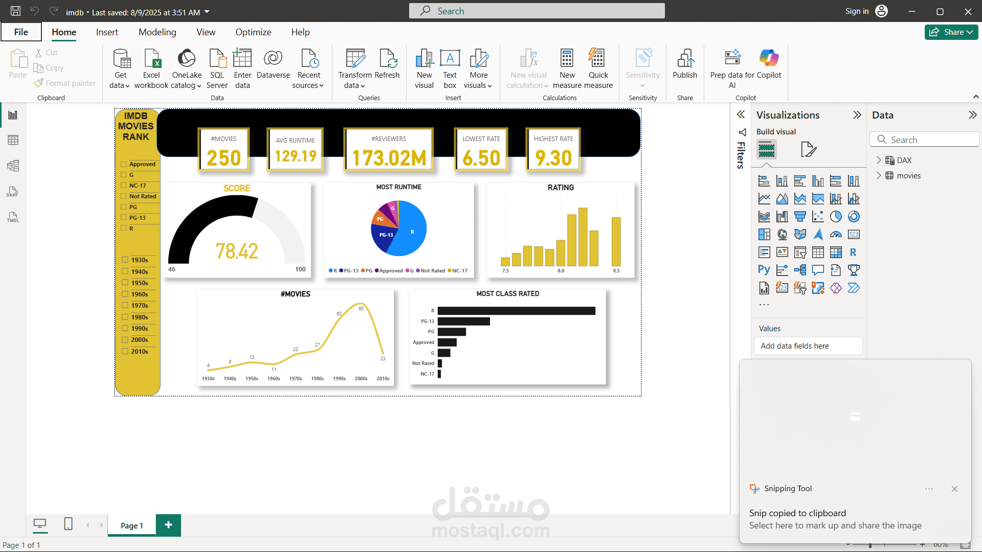Select the pie chart visualization icon

(x=836, y=217)
